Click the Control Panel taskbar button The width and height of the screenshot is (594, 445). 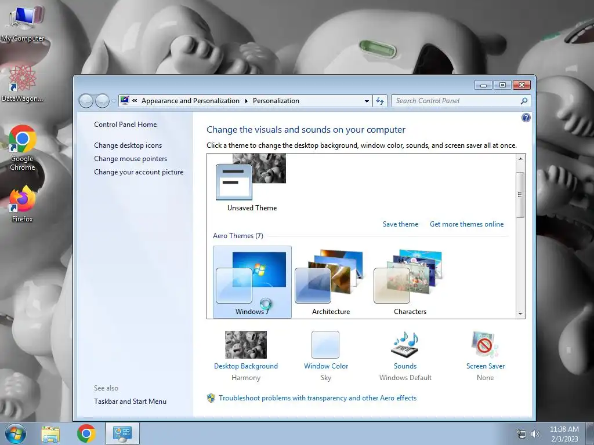point(122,433)
